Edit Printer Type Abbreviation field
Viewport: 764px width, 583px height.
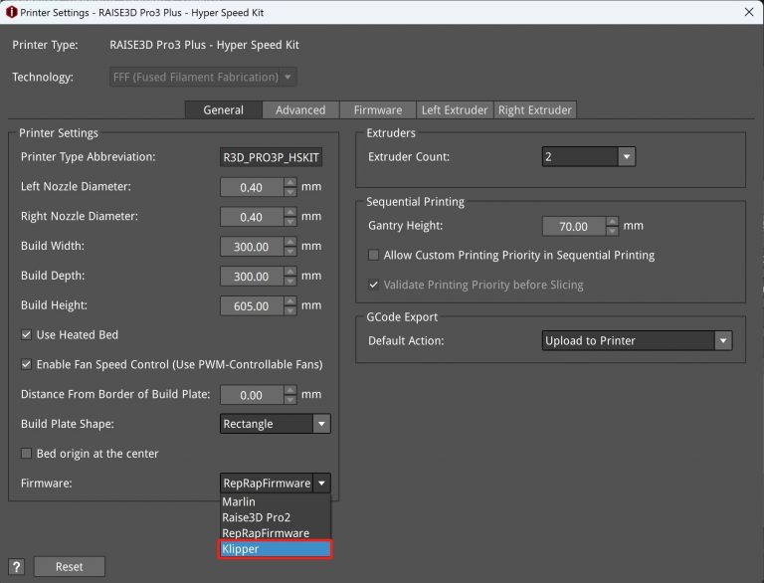coord(271,157)
